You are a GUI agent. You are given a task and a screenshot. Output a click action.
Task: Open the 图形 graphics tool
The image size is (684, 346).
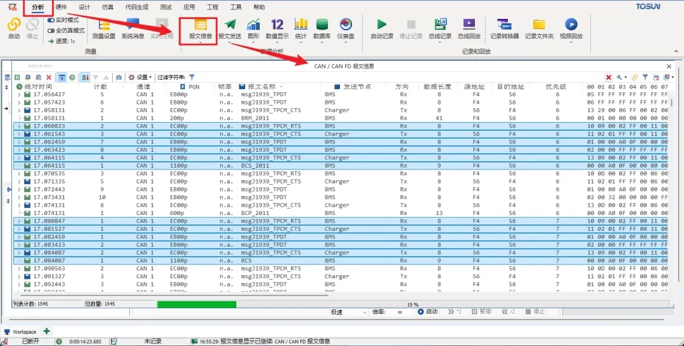click(x=253, y=29)
